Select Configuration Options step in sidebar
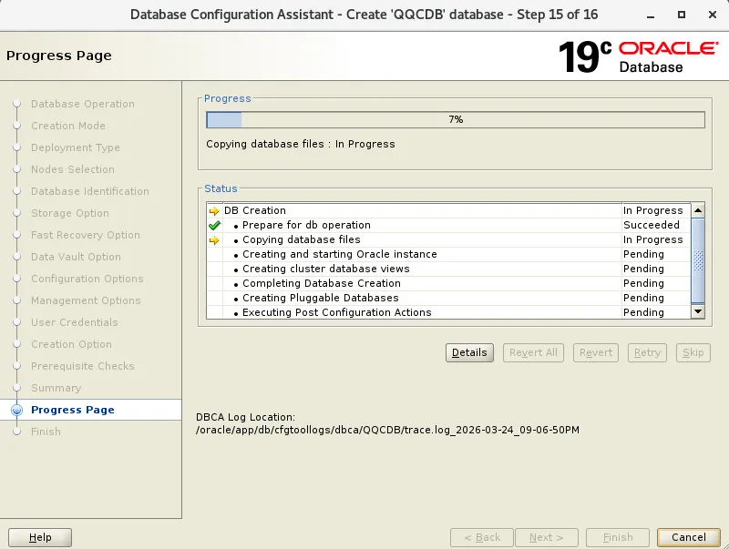 pos(87,279)
